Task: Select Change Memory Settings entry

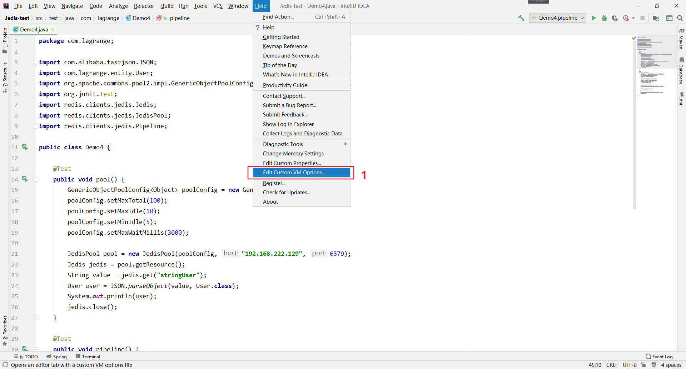Action: (x=301, y=153)
